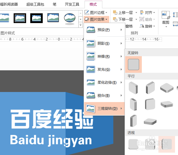Open the 图片效果 dropdown
Image resolution: width=178 pixels, height=155 pixels.
96,19
